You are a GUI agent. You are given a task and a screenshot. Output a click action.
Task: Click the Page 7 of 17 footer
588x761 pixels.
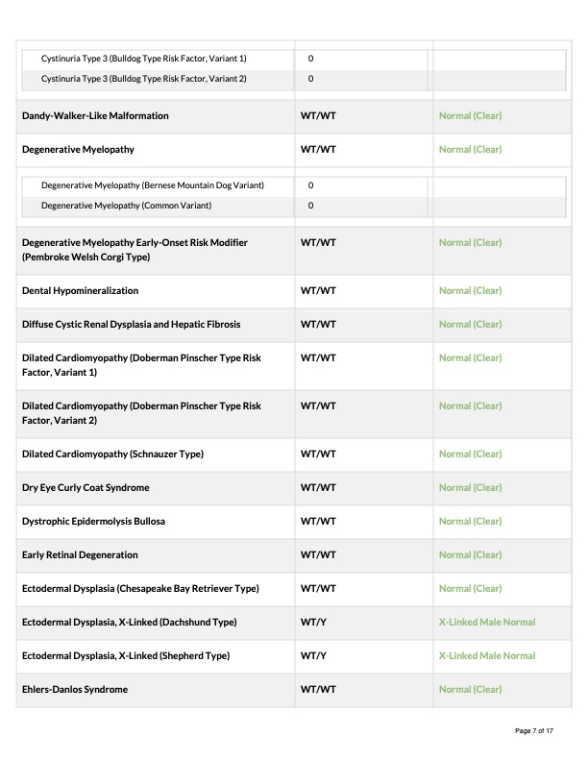tap(533, 731)
